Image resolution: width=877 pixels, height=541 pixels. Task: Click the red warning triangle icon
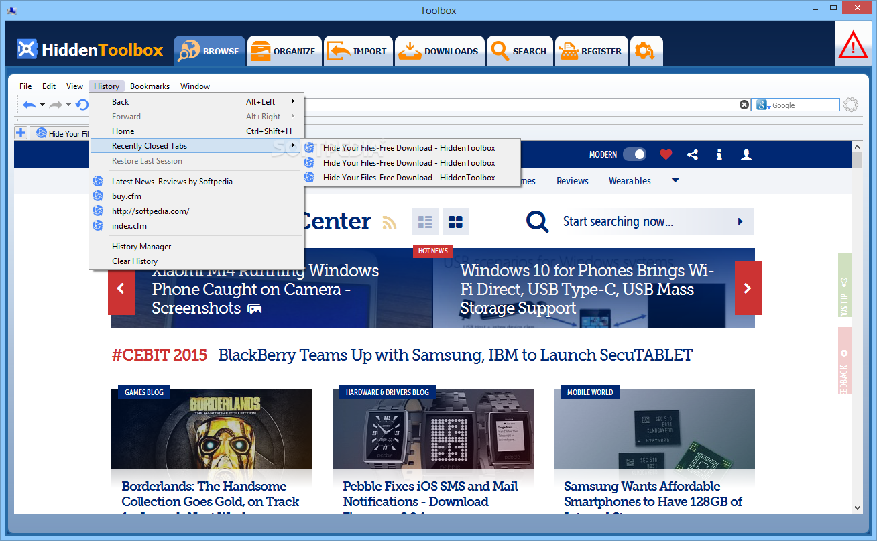(854, 45)
